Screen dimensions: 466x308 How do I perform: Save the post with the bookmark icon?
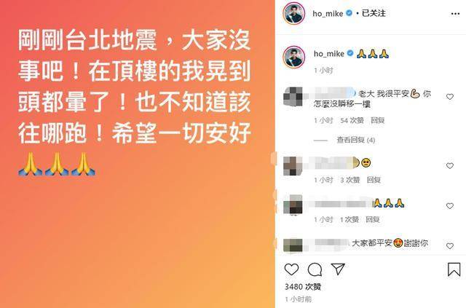454,269
